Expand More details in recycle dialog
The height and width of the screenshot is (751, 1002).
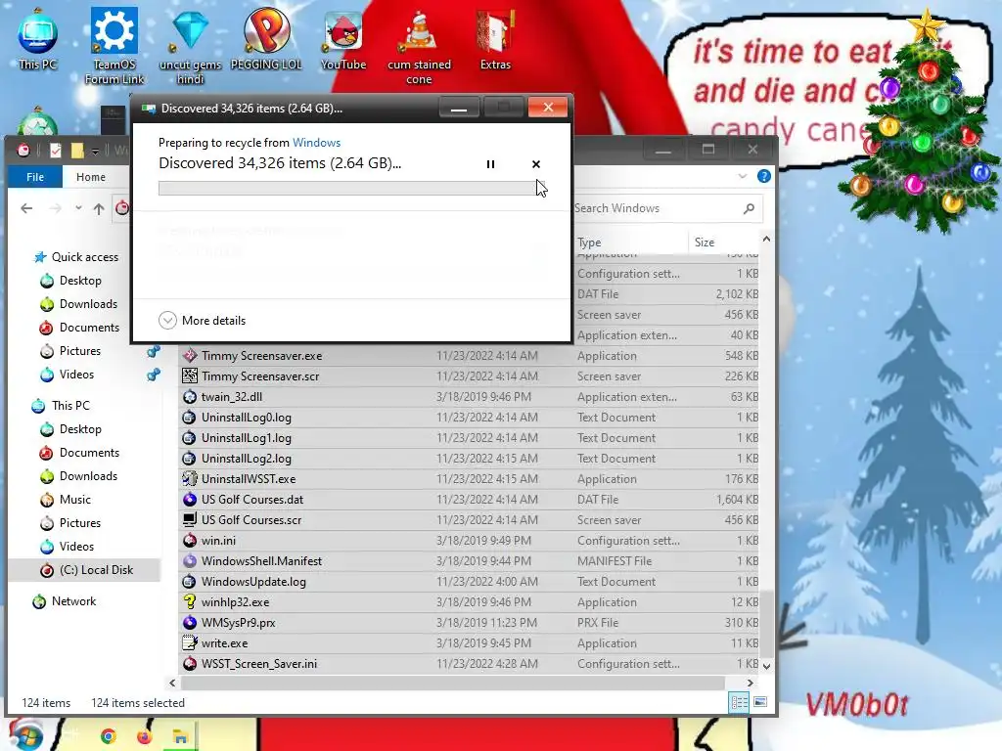click(202, 321)
